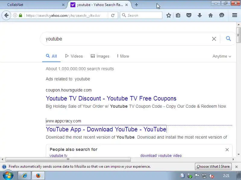Screen dimensions: 241x180
Task: Click Choose What I Share button
Action: click(x=213, y=166)
